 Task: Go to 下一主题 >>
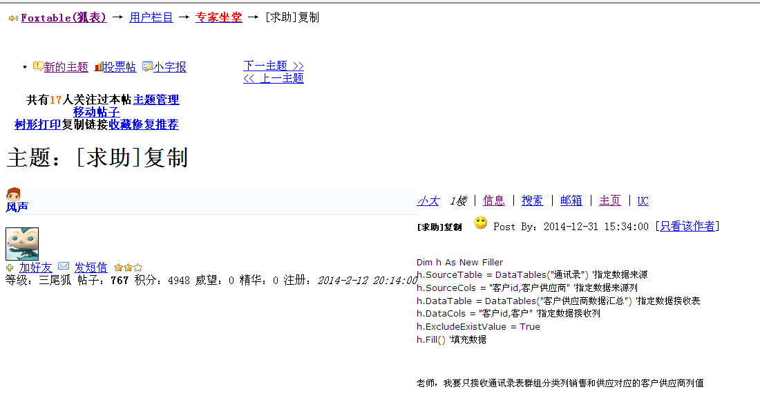point(274,66)
